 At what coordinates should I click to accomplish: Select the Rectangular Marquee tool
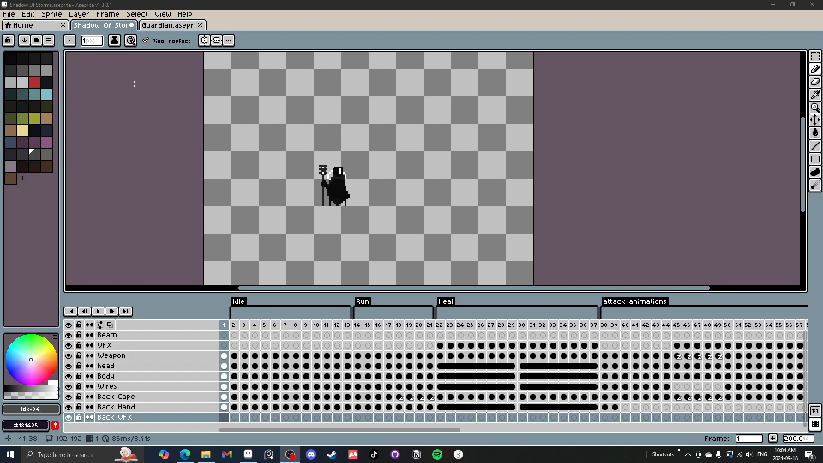coord(815,57)
